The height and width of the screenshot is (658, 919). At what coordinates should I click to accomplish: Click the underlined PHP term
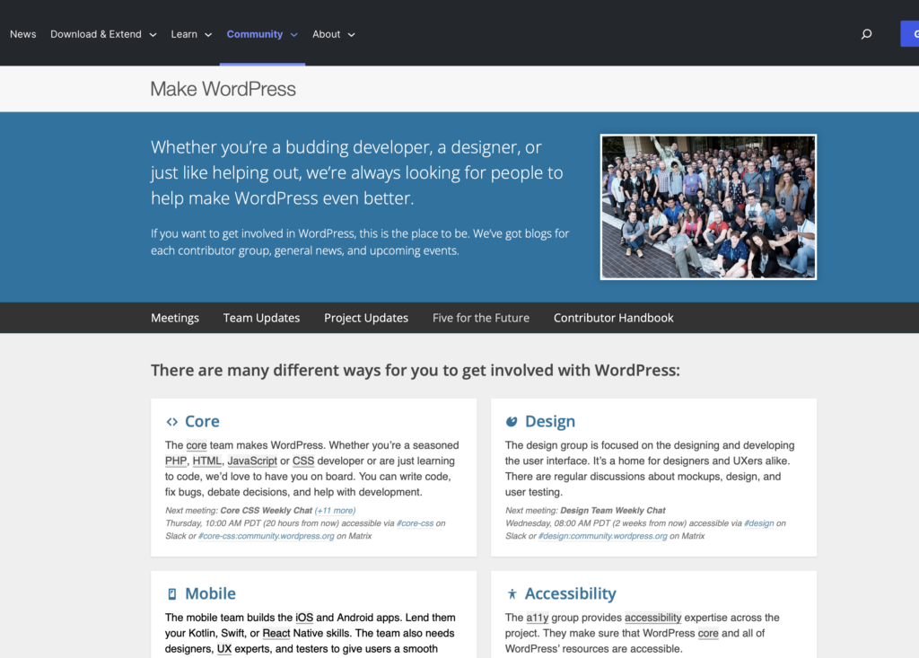tap(176, 461)
